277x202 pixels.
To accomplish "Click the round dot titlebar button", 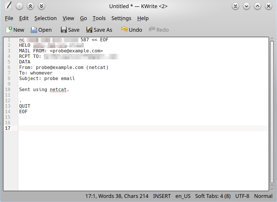I will click(19, 6).
